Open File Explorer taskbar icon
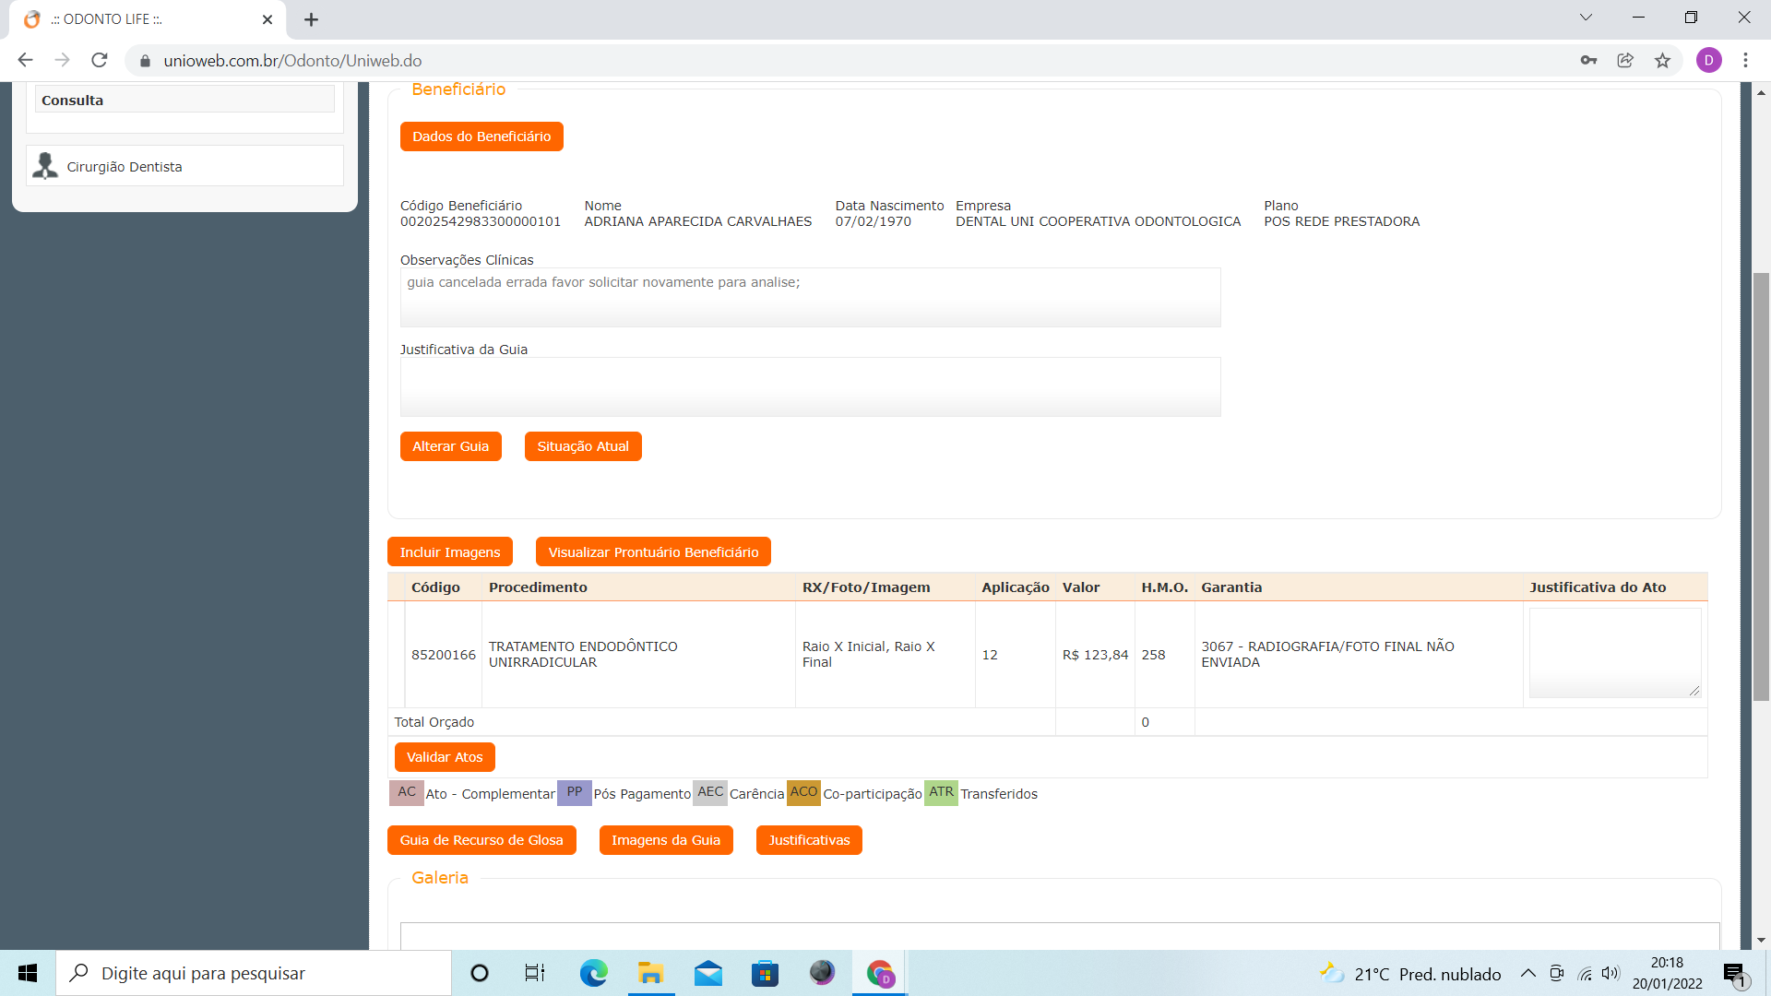Viewport: 1771px width, 996px height. click(x=650, y=973)
